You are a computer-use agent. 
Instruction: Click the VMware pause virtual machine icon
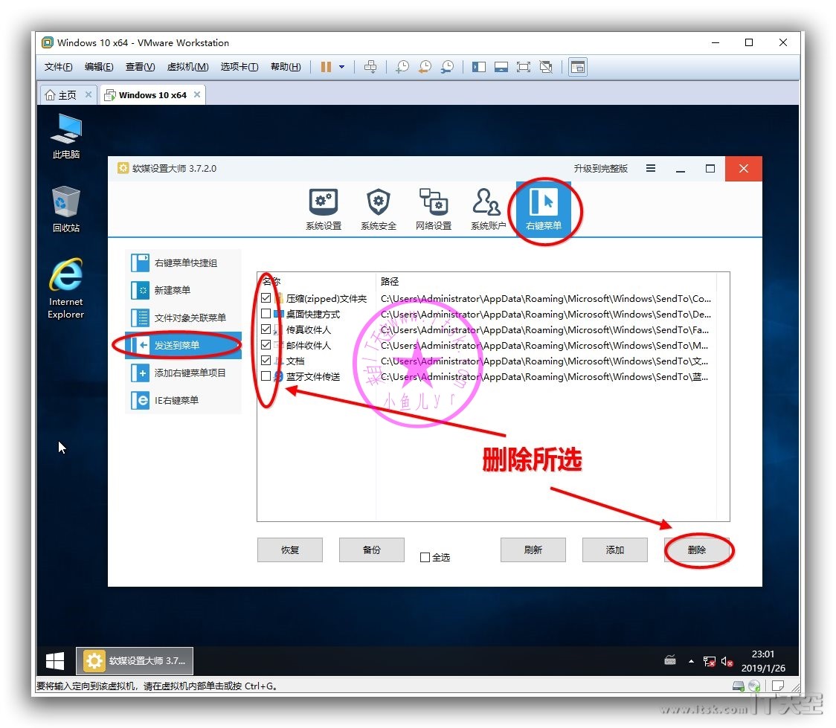pos(326,67)
